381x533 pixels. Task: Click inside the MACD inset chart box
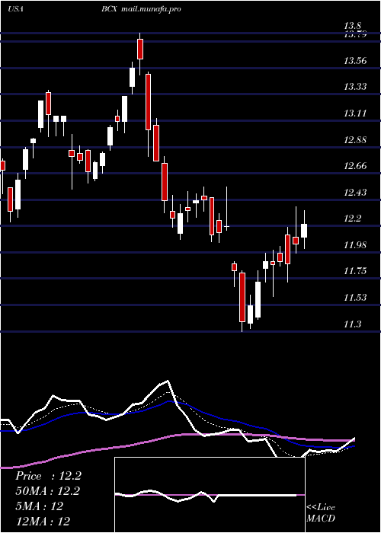click(x=210, y=495)
